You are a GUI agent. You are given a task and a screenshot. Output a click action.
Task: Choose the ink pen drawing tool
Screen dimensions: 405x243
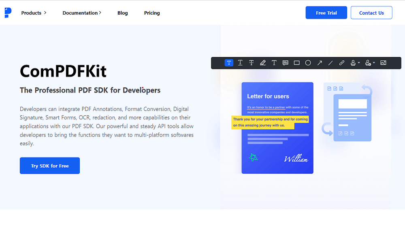(263, 63)
